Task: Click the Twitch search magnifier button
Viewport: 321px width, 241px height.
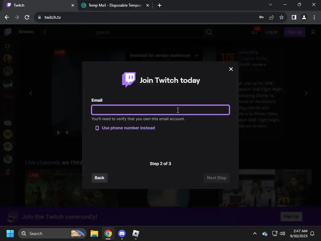Action: pyautogui.click(x=209, y=32)
